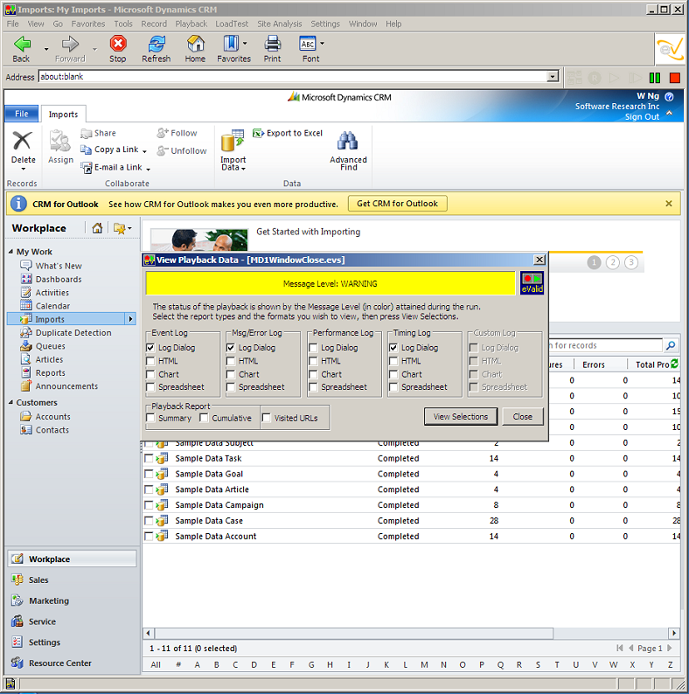Check the Playback Report Summary checkbox
689x694 pixels.
150,418
